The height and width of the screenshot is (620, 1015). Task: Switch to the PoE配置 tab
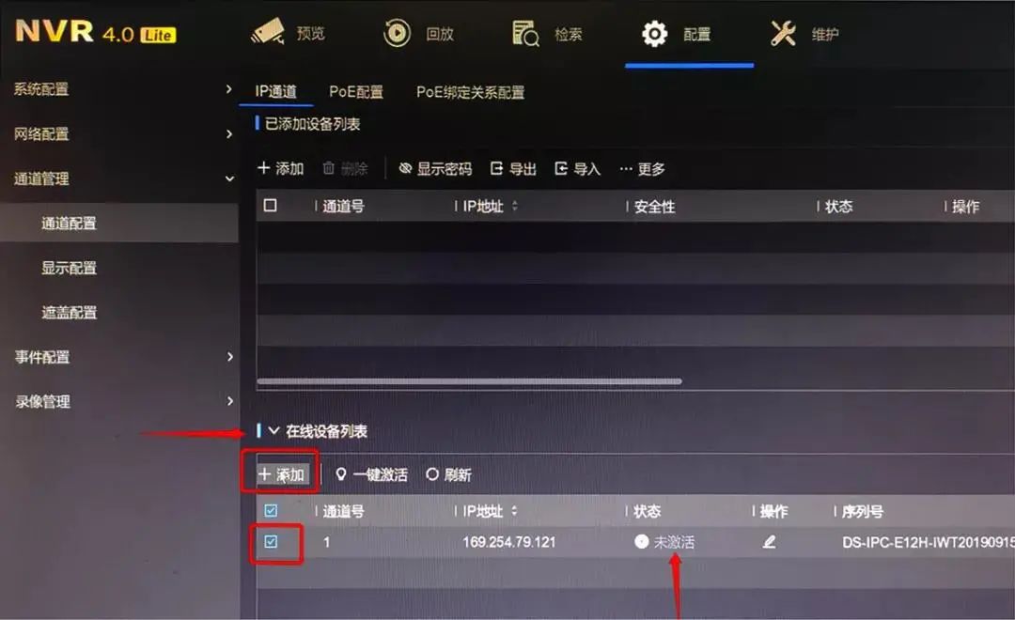click(356, 92)
